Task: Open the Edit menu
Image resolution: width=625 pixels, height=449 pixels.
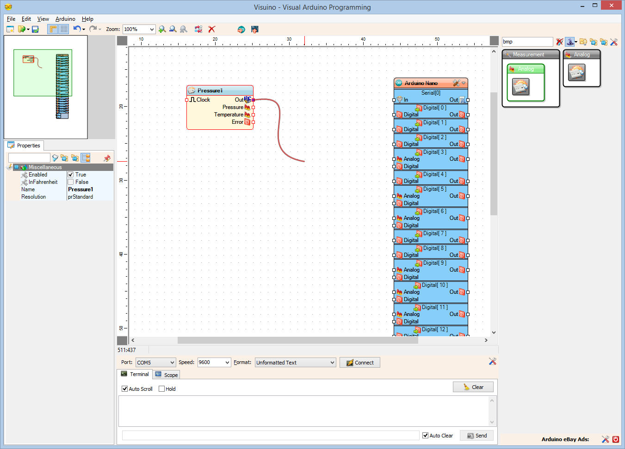Action: tap(26, 19)
